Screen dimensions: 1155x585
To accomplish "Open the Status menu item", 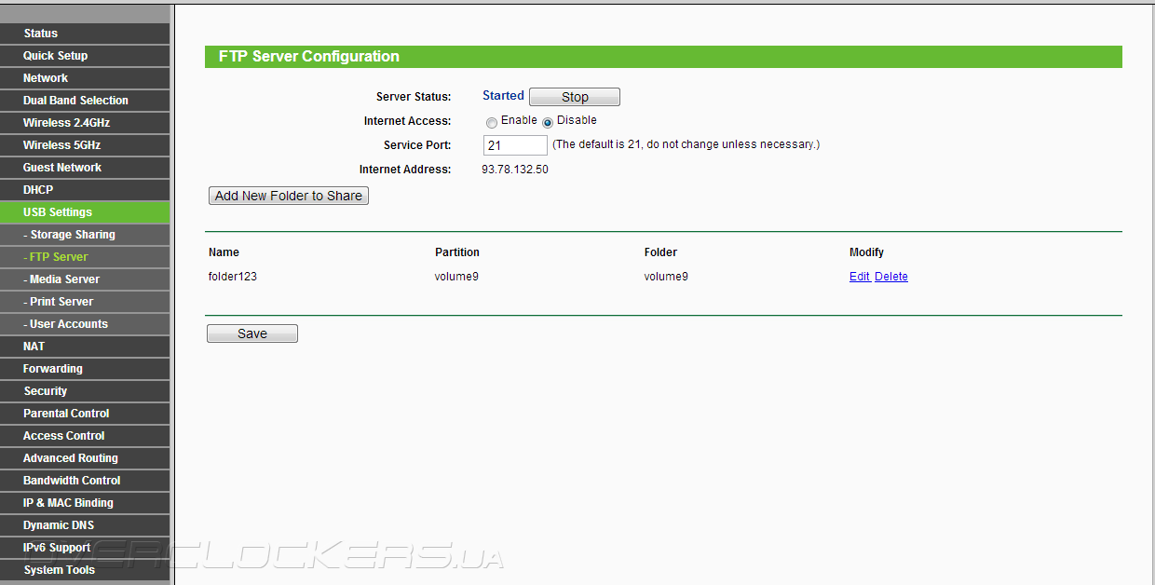I will click(x=85, y=34).
